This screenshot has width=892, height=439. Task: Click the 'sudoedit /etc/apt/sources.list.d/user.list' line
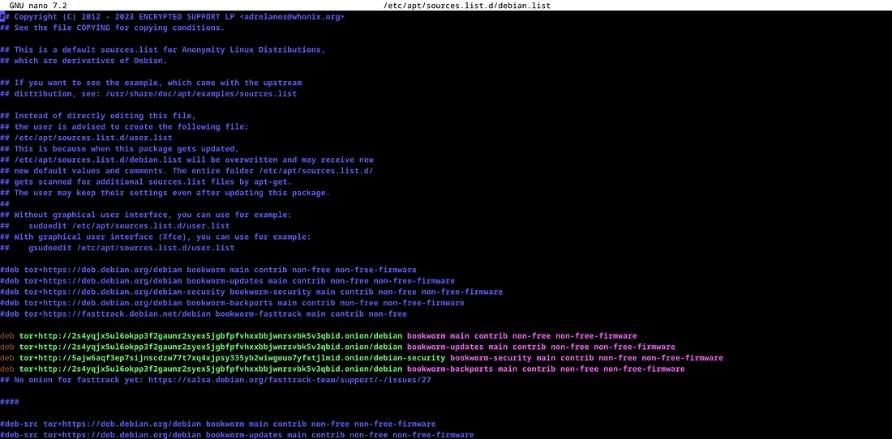coord(115,225)
